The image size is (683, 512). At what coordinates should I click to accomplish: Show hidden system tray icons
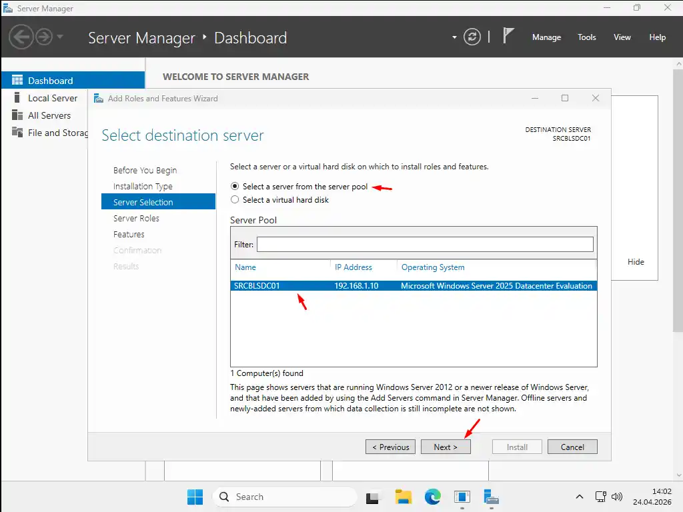(x=580, y=497)
